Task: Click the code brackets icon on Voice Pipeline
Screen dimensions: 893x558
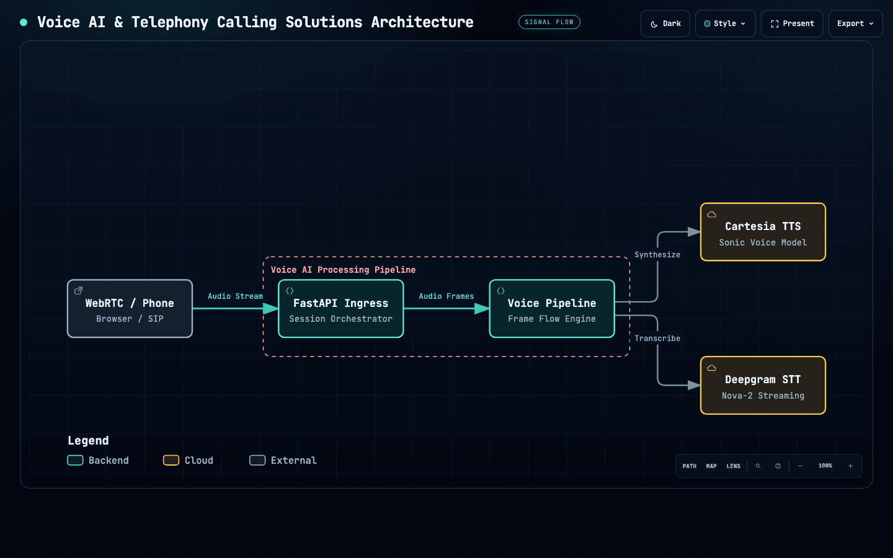Action: pos(500,291)
